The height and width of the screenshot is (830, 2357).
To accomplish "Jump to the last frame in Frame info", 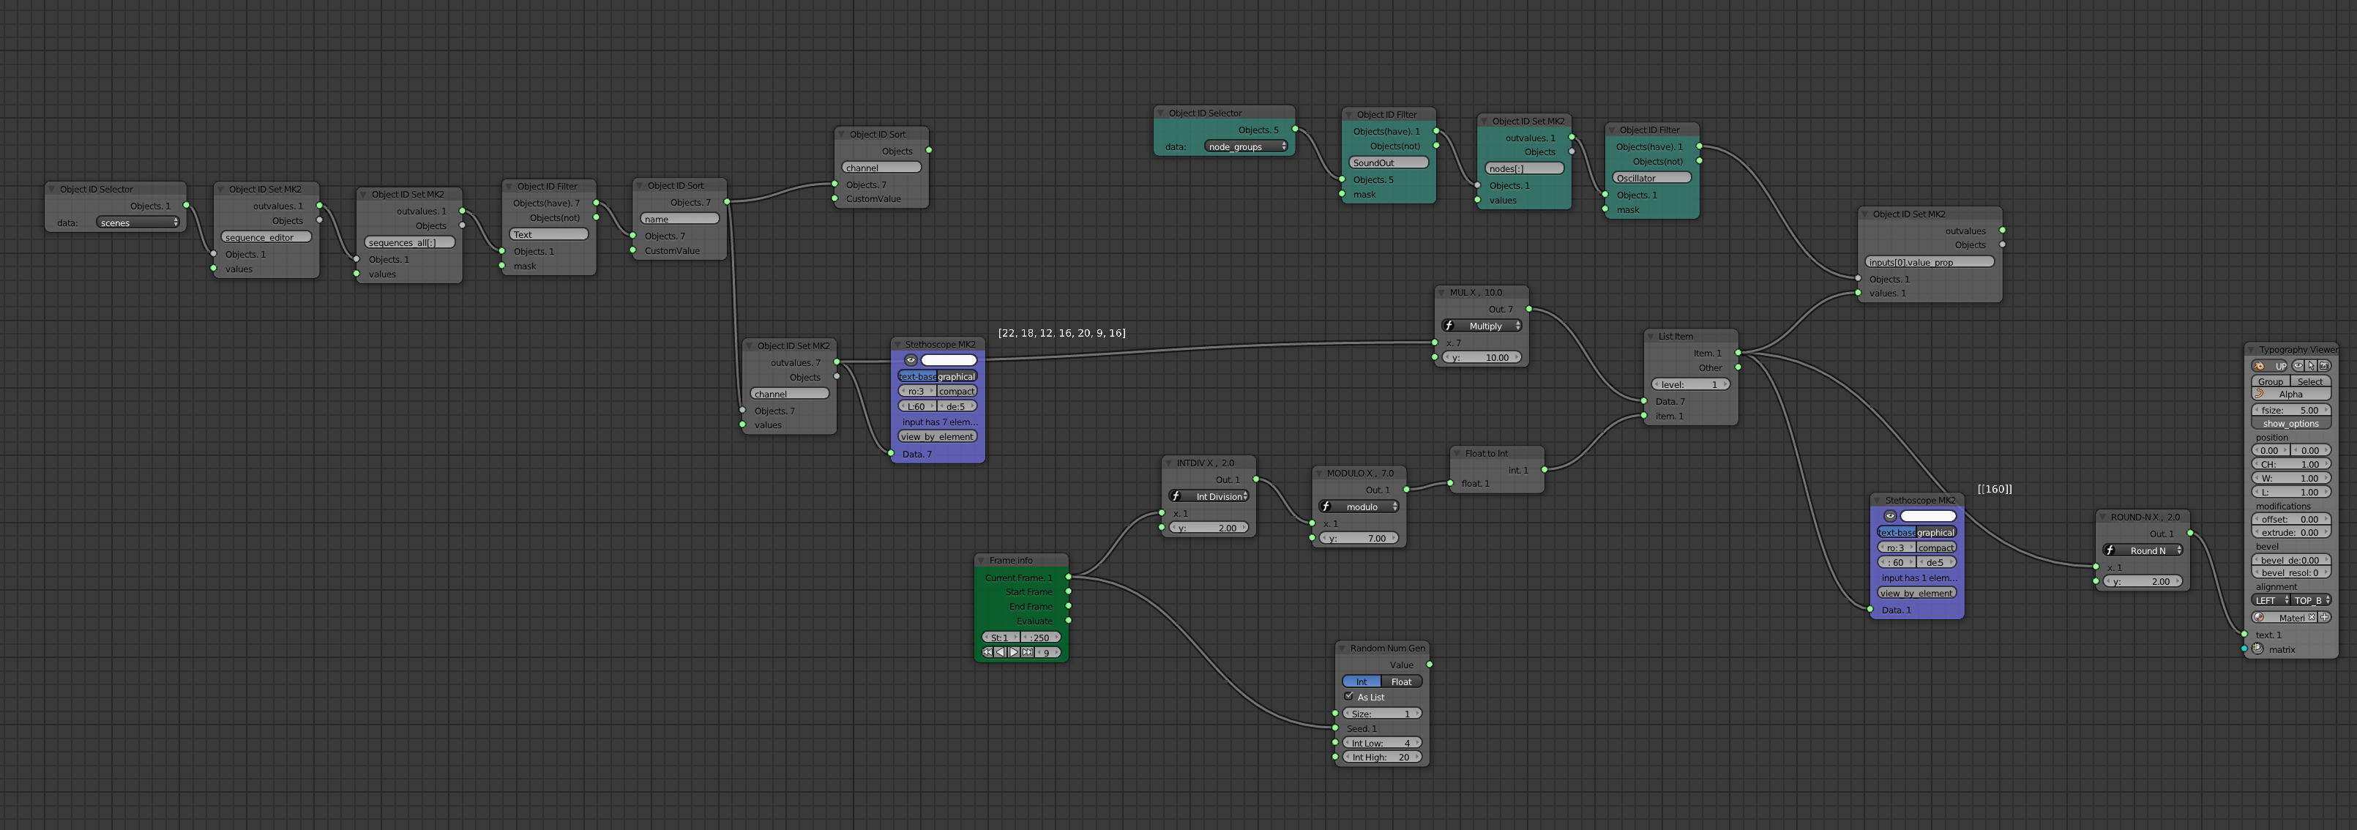I will coord(1028,652).
